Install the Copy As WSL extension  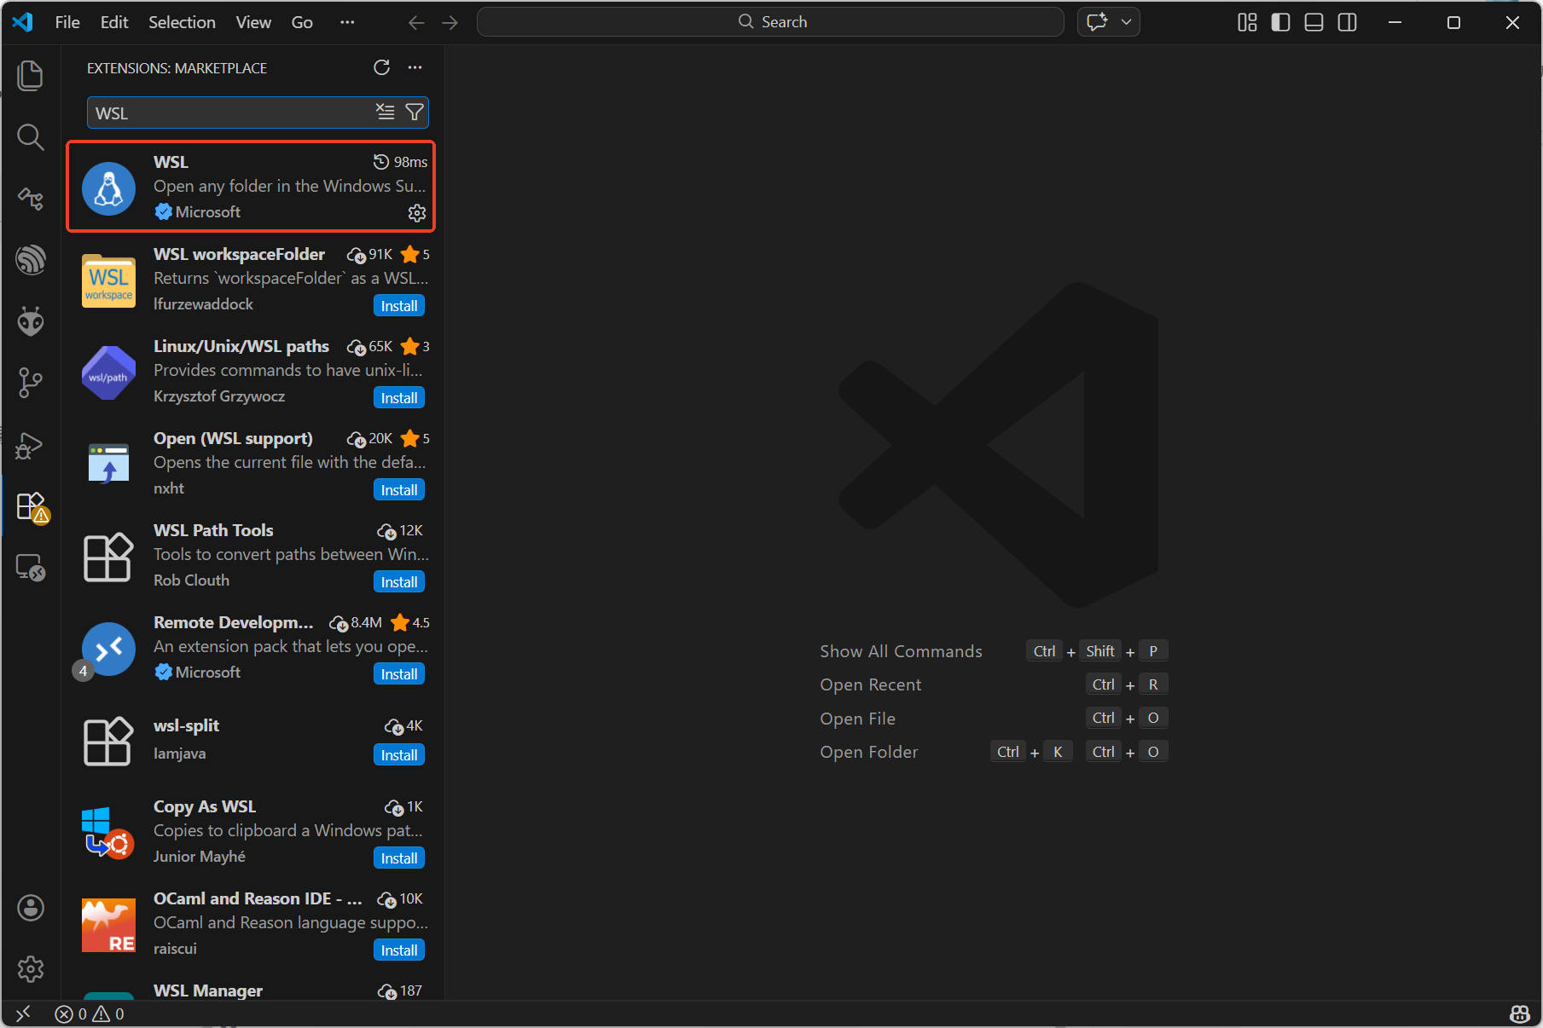tap(399, 858)
